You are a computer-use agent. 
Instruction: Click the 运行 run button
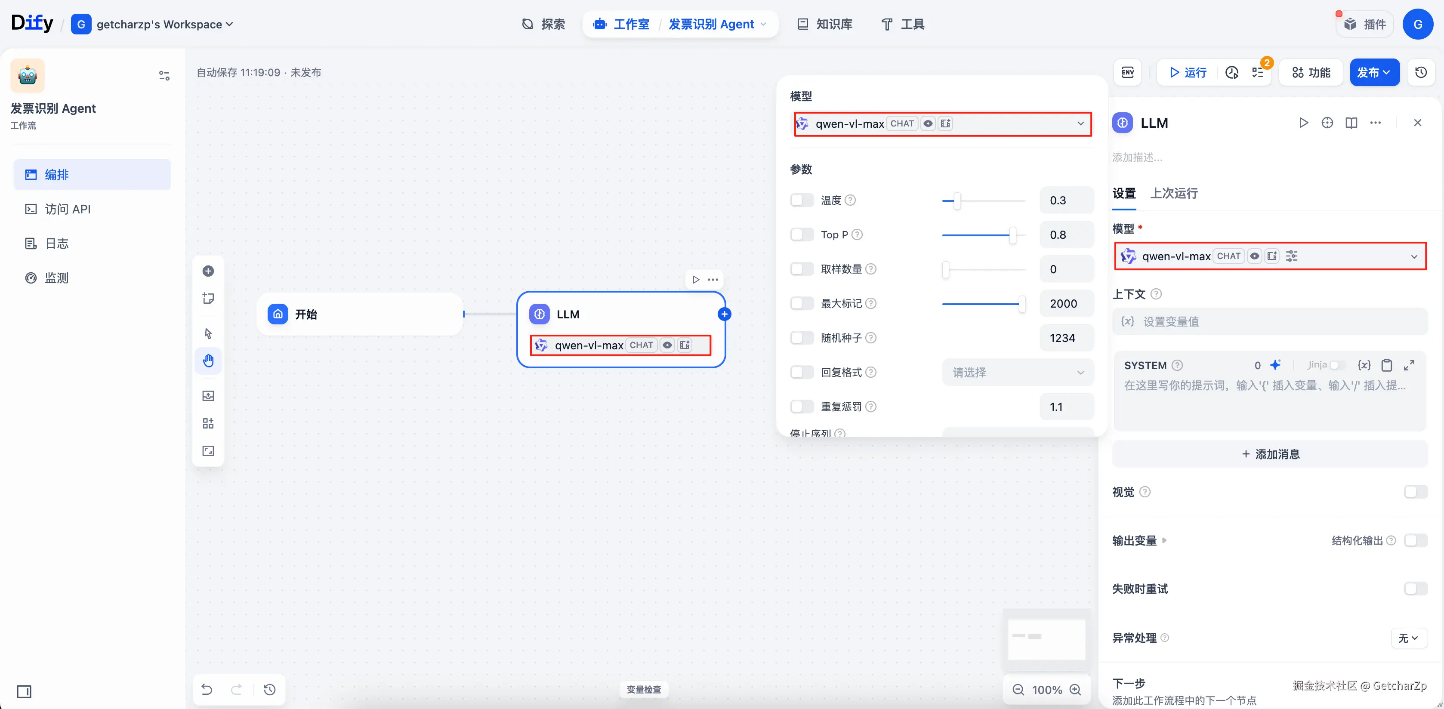click(x=1188, y=72)
